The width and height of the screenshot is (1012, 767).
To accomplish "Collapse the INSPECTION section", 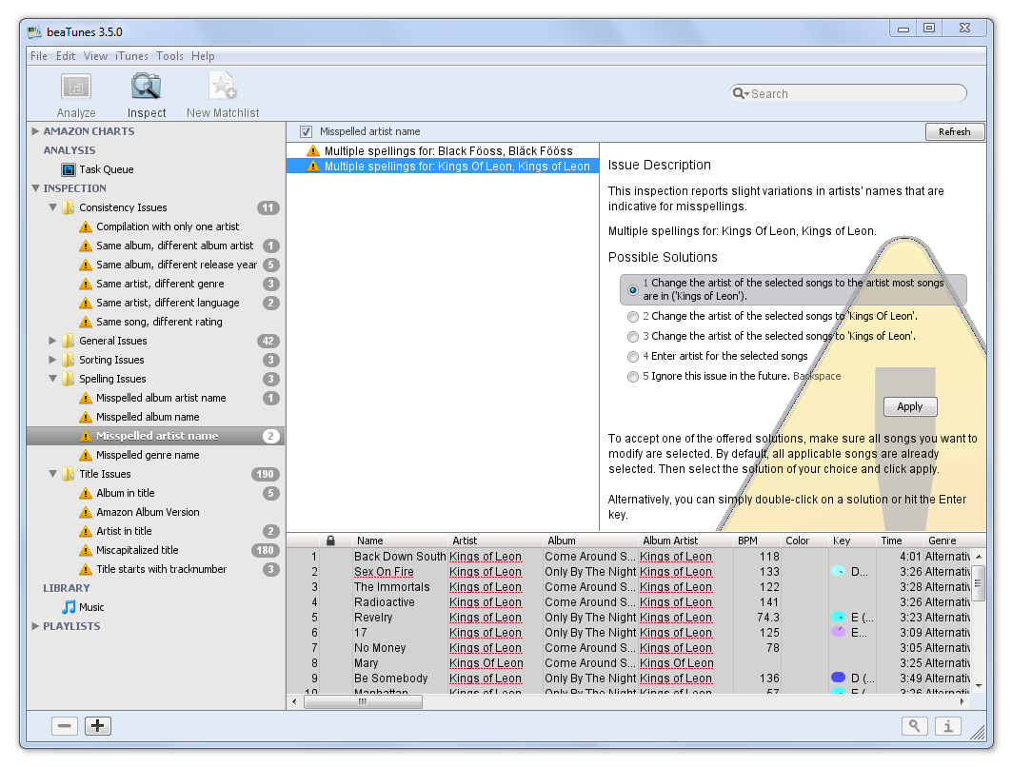I will pos(35,188).
